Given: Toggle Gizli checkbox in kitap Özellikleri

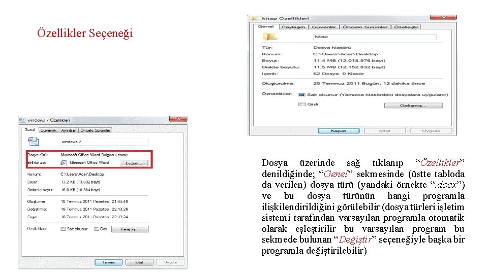Looking at the screenshot, I should tap(301, 105).
